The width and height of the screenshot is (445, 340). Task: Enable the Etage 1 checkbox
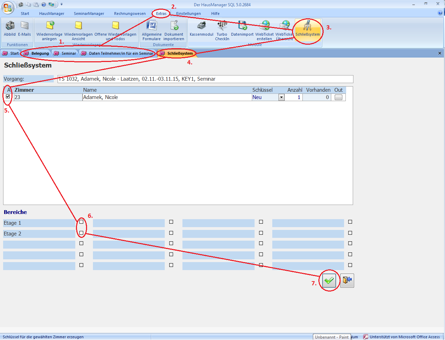82,222
